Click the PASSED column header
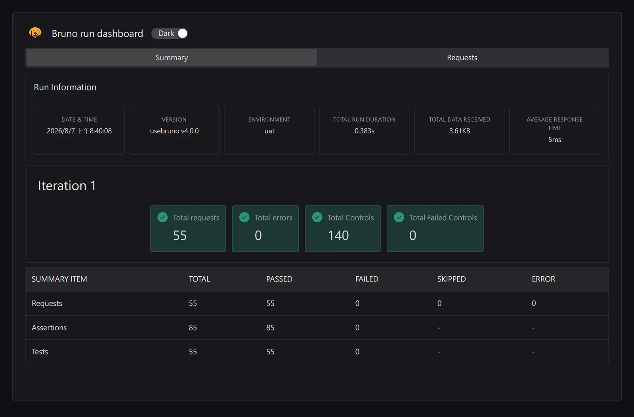 (279, 279)
